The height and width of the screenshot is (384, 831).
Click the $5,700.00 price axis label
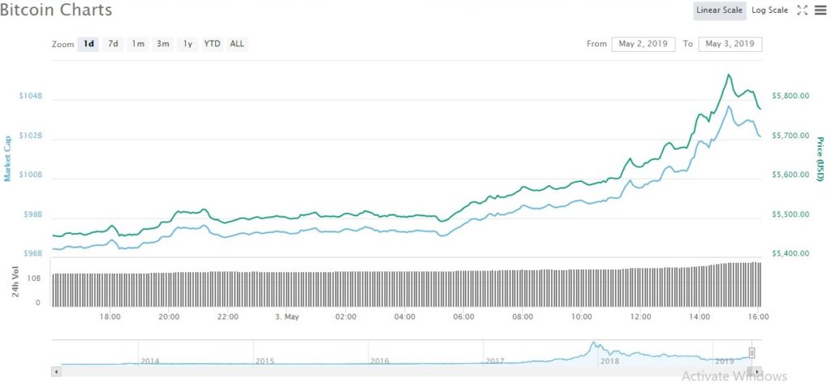(x=790, y=136)
